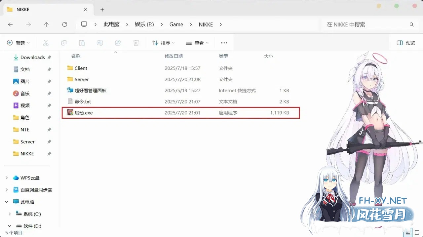Switch list to details view at bottom right
This screenshot has height=237, width=423.
(408, 232)
